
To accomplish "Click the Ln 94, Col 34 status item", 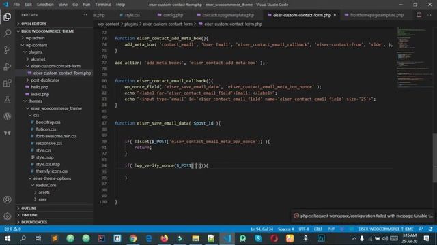I will pyautogui.click(x=262, y=229).
